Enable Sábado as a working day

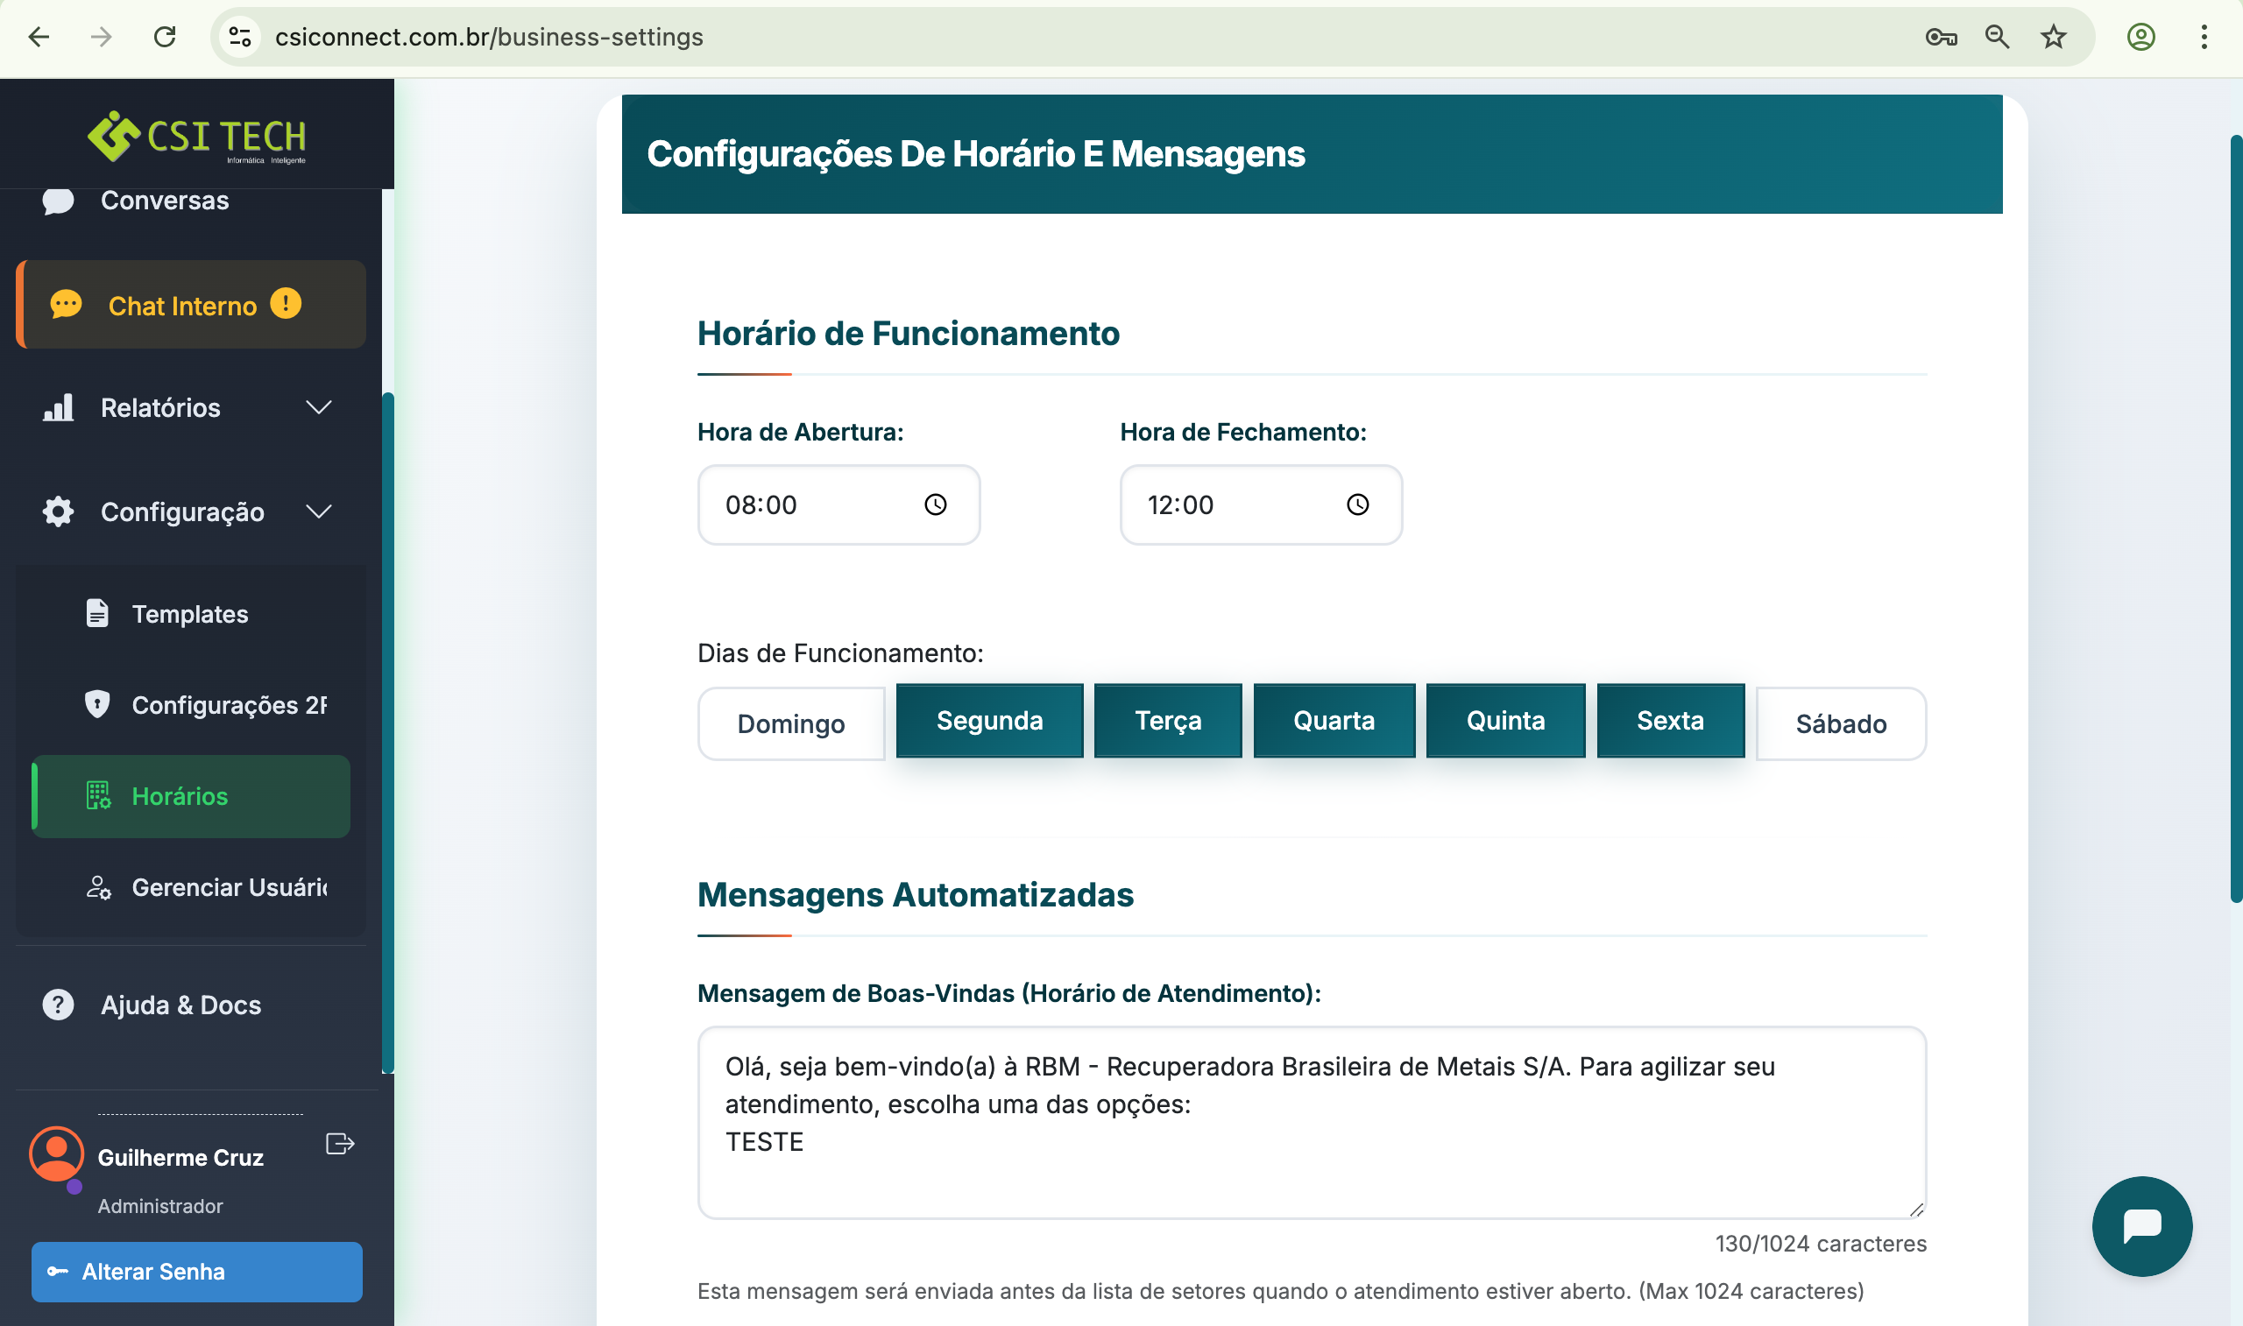1841,723
